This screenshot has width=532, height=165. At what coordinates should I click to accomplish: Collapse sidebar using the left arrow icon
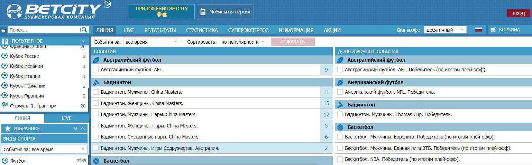tap(3, 30)
